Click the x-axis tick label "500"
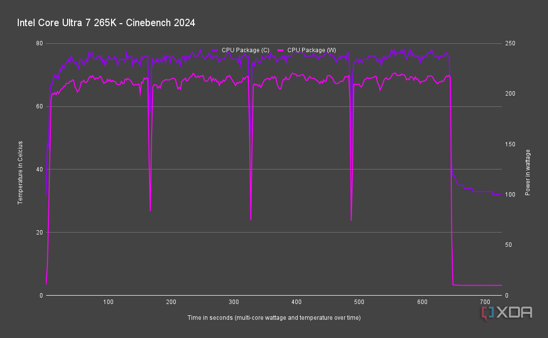This screenshot has height=338, width=548. click(x=359, y=302)
